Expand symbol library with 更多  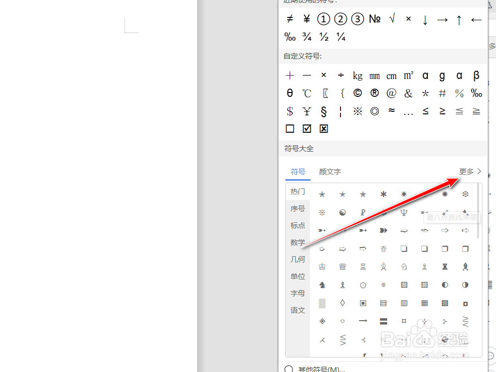coord(470,171)
